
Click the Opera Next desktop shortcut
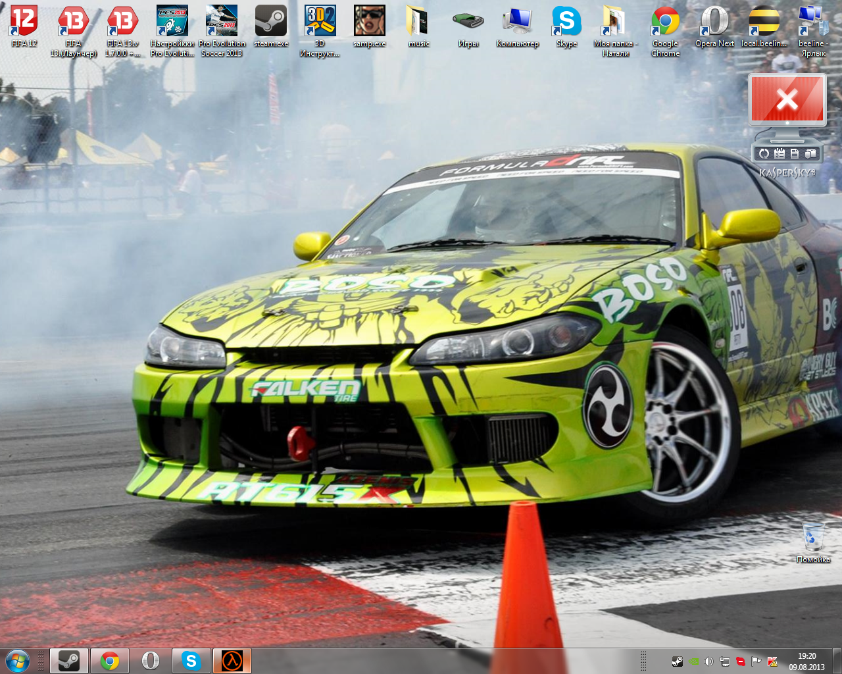(714, 22)
